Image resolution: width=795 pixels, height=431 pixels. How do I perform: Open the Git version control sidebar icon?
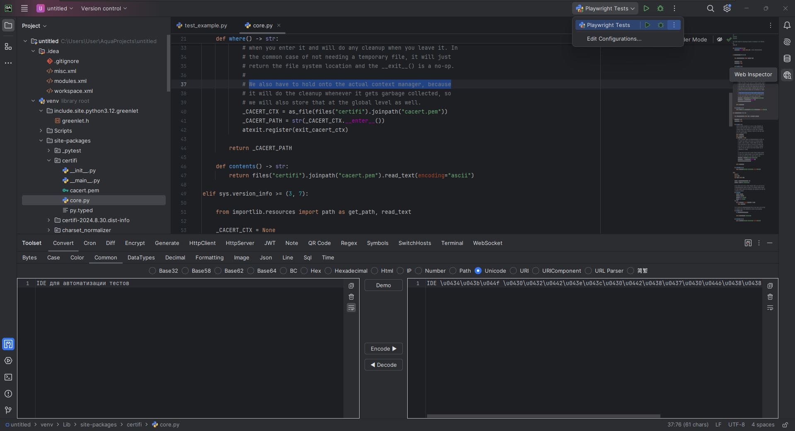[8, 410]
